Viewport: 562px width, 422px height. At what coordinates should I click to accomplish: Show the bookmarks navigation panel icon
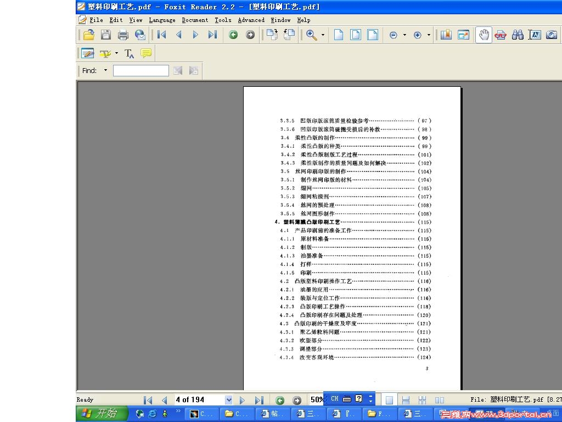coord(446,35)
